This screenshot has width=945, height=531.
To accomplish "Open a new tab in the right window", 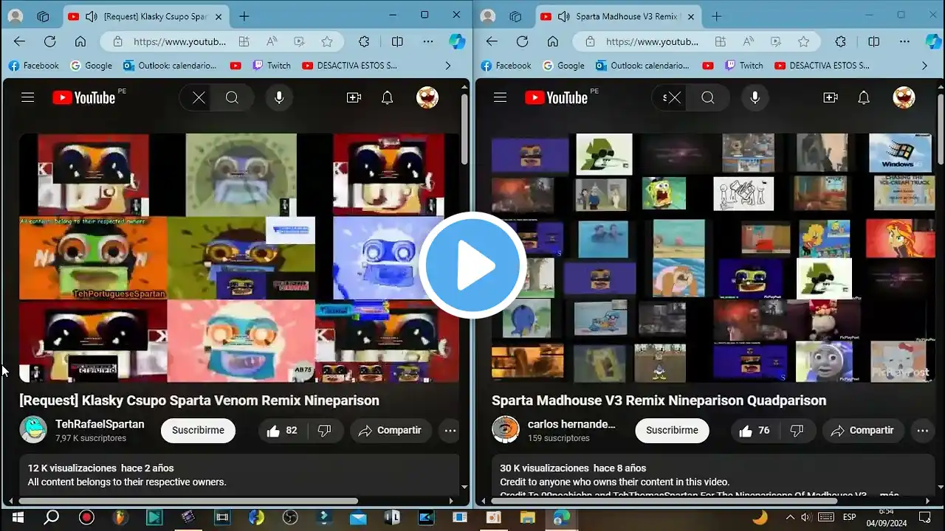I will click(716, 16).
